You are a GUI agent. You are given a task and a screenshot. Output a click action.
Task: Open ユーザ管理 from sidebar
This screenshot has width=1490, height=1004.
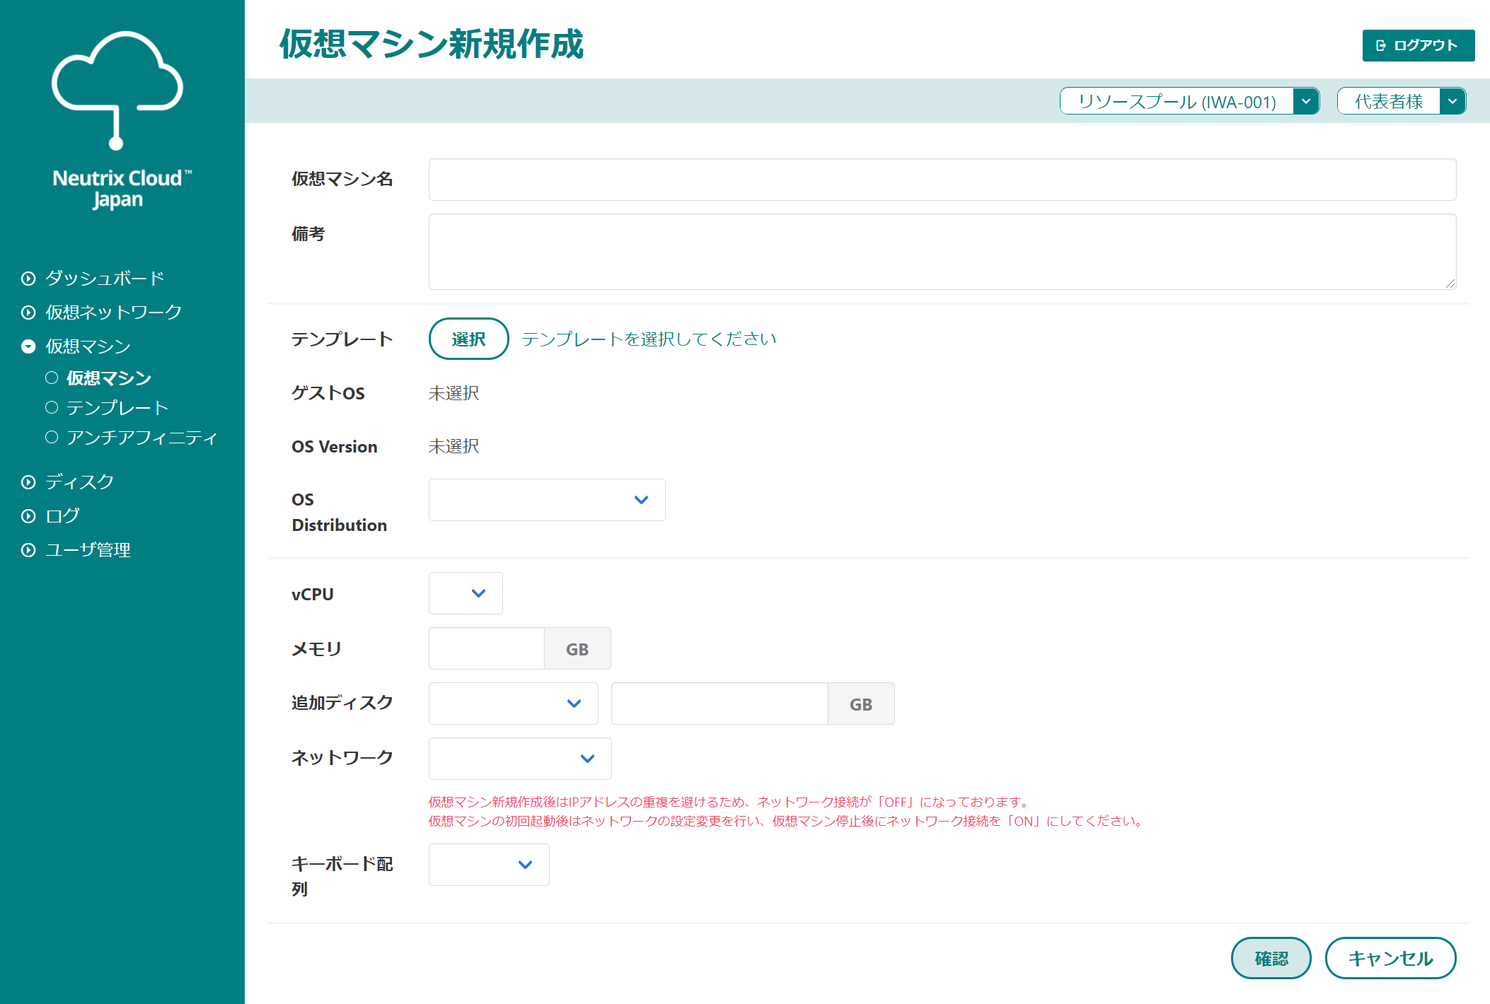point(88,550)
